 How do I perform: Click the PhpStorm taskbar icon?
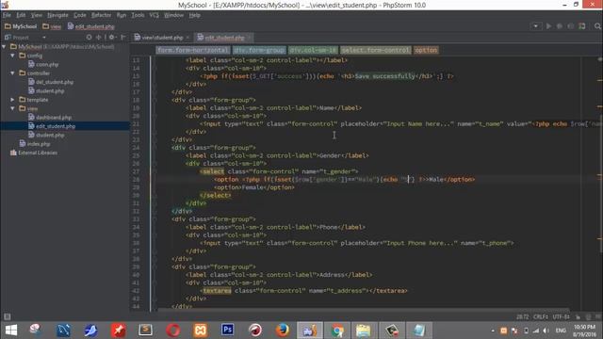point(310,331)
